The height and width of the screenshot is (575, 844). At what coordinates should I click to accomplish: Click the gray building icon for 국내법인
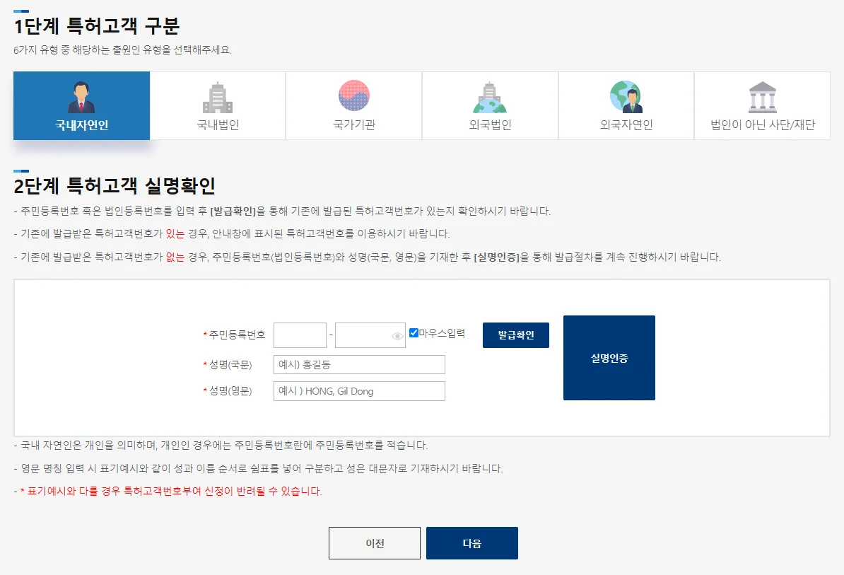point(218,98)
